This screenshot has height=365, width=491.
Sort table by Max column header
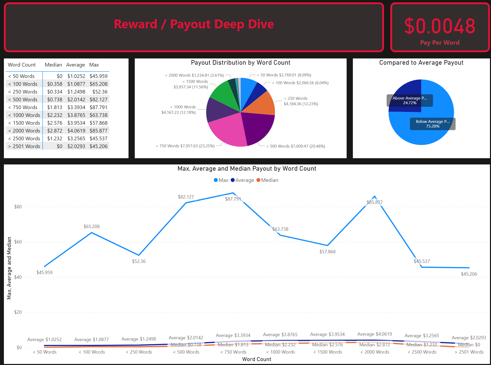pos(94,65)
